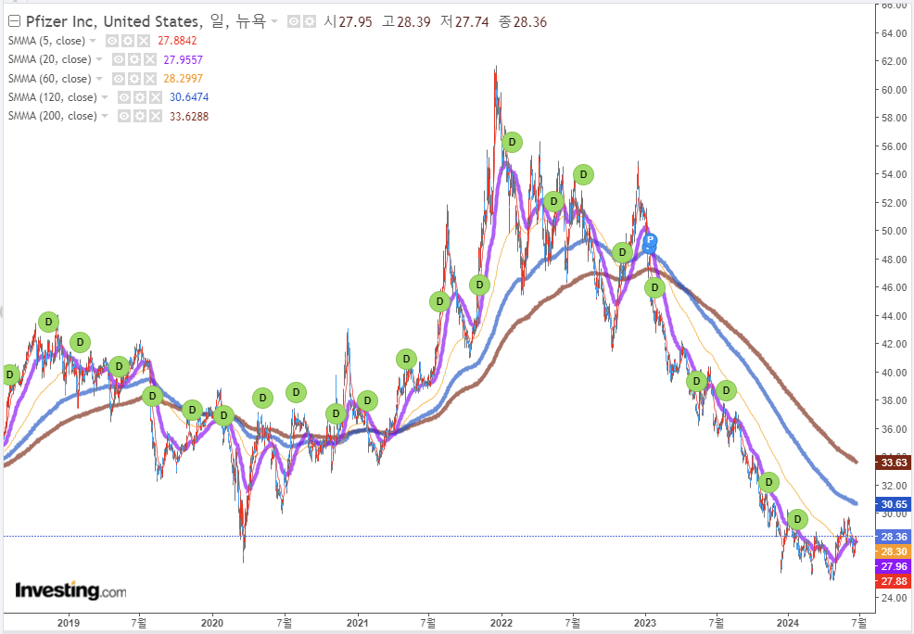914x634 pixels.
Task: Open the Pfizer Inc symbol dropdown arrow
Action: tap(274, 22)
